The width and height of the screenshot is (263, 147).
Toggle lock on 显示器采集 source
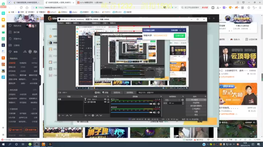[108, 102]
